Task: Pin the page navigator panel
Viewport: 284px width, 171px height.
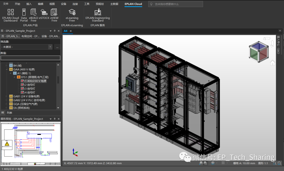Action: pyautogui.click(x=55, y=31)
